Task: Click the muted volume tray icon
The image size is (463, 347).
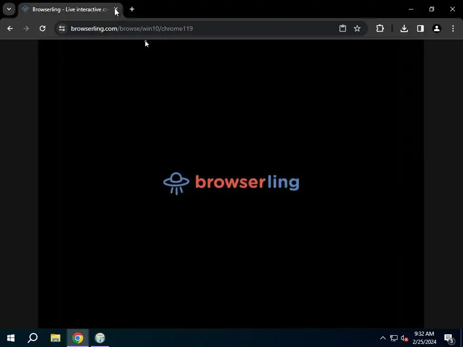Action: (404, 338)
